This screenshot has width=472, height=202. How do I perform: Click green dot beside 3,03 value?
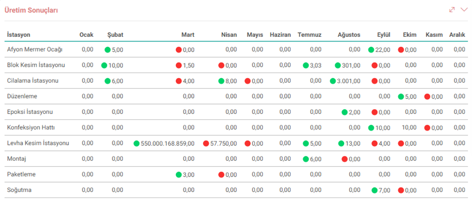coord(306,65)
